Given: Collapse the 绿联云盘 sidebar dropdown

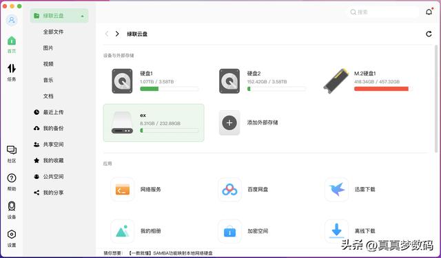Looking at the screenshot, I should coord(83,16).
